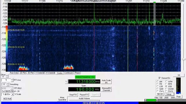Click the Filter 100 2500 2600 readout

[165, 98]
